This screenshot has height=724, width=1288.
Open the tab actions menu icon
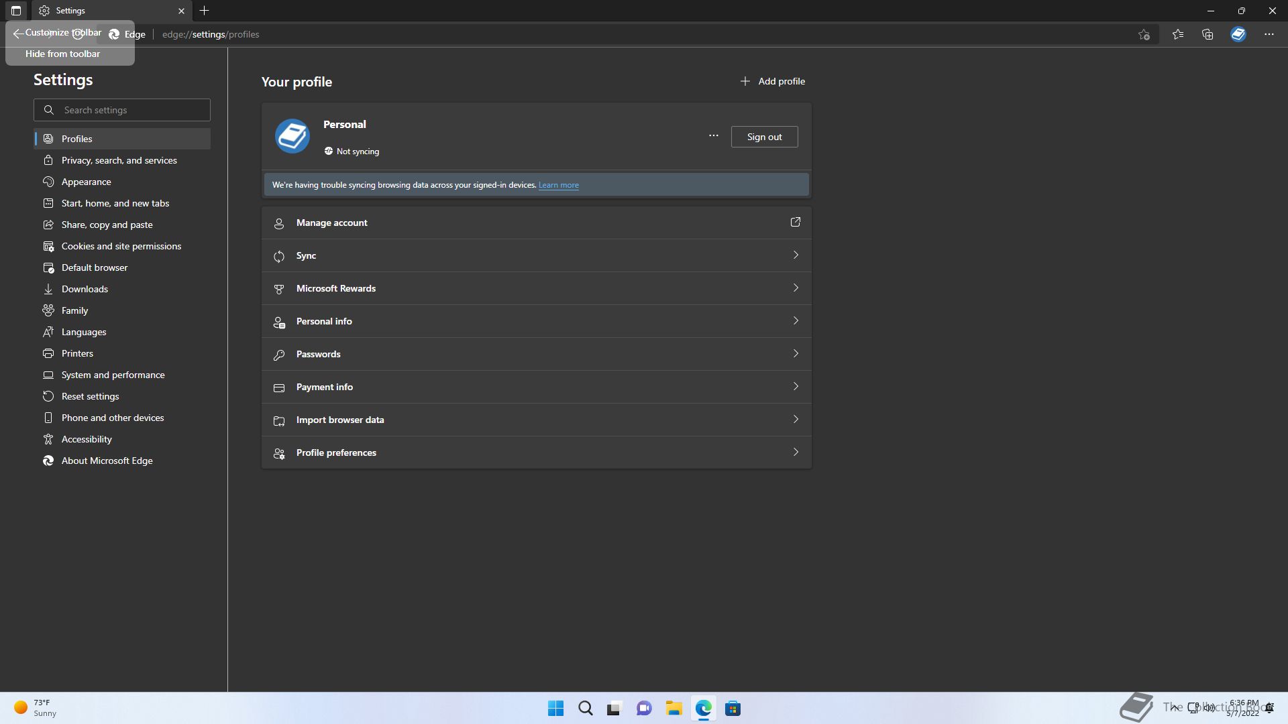tap(16, 11)
